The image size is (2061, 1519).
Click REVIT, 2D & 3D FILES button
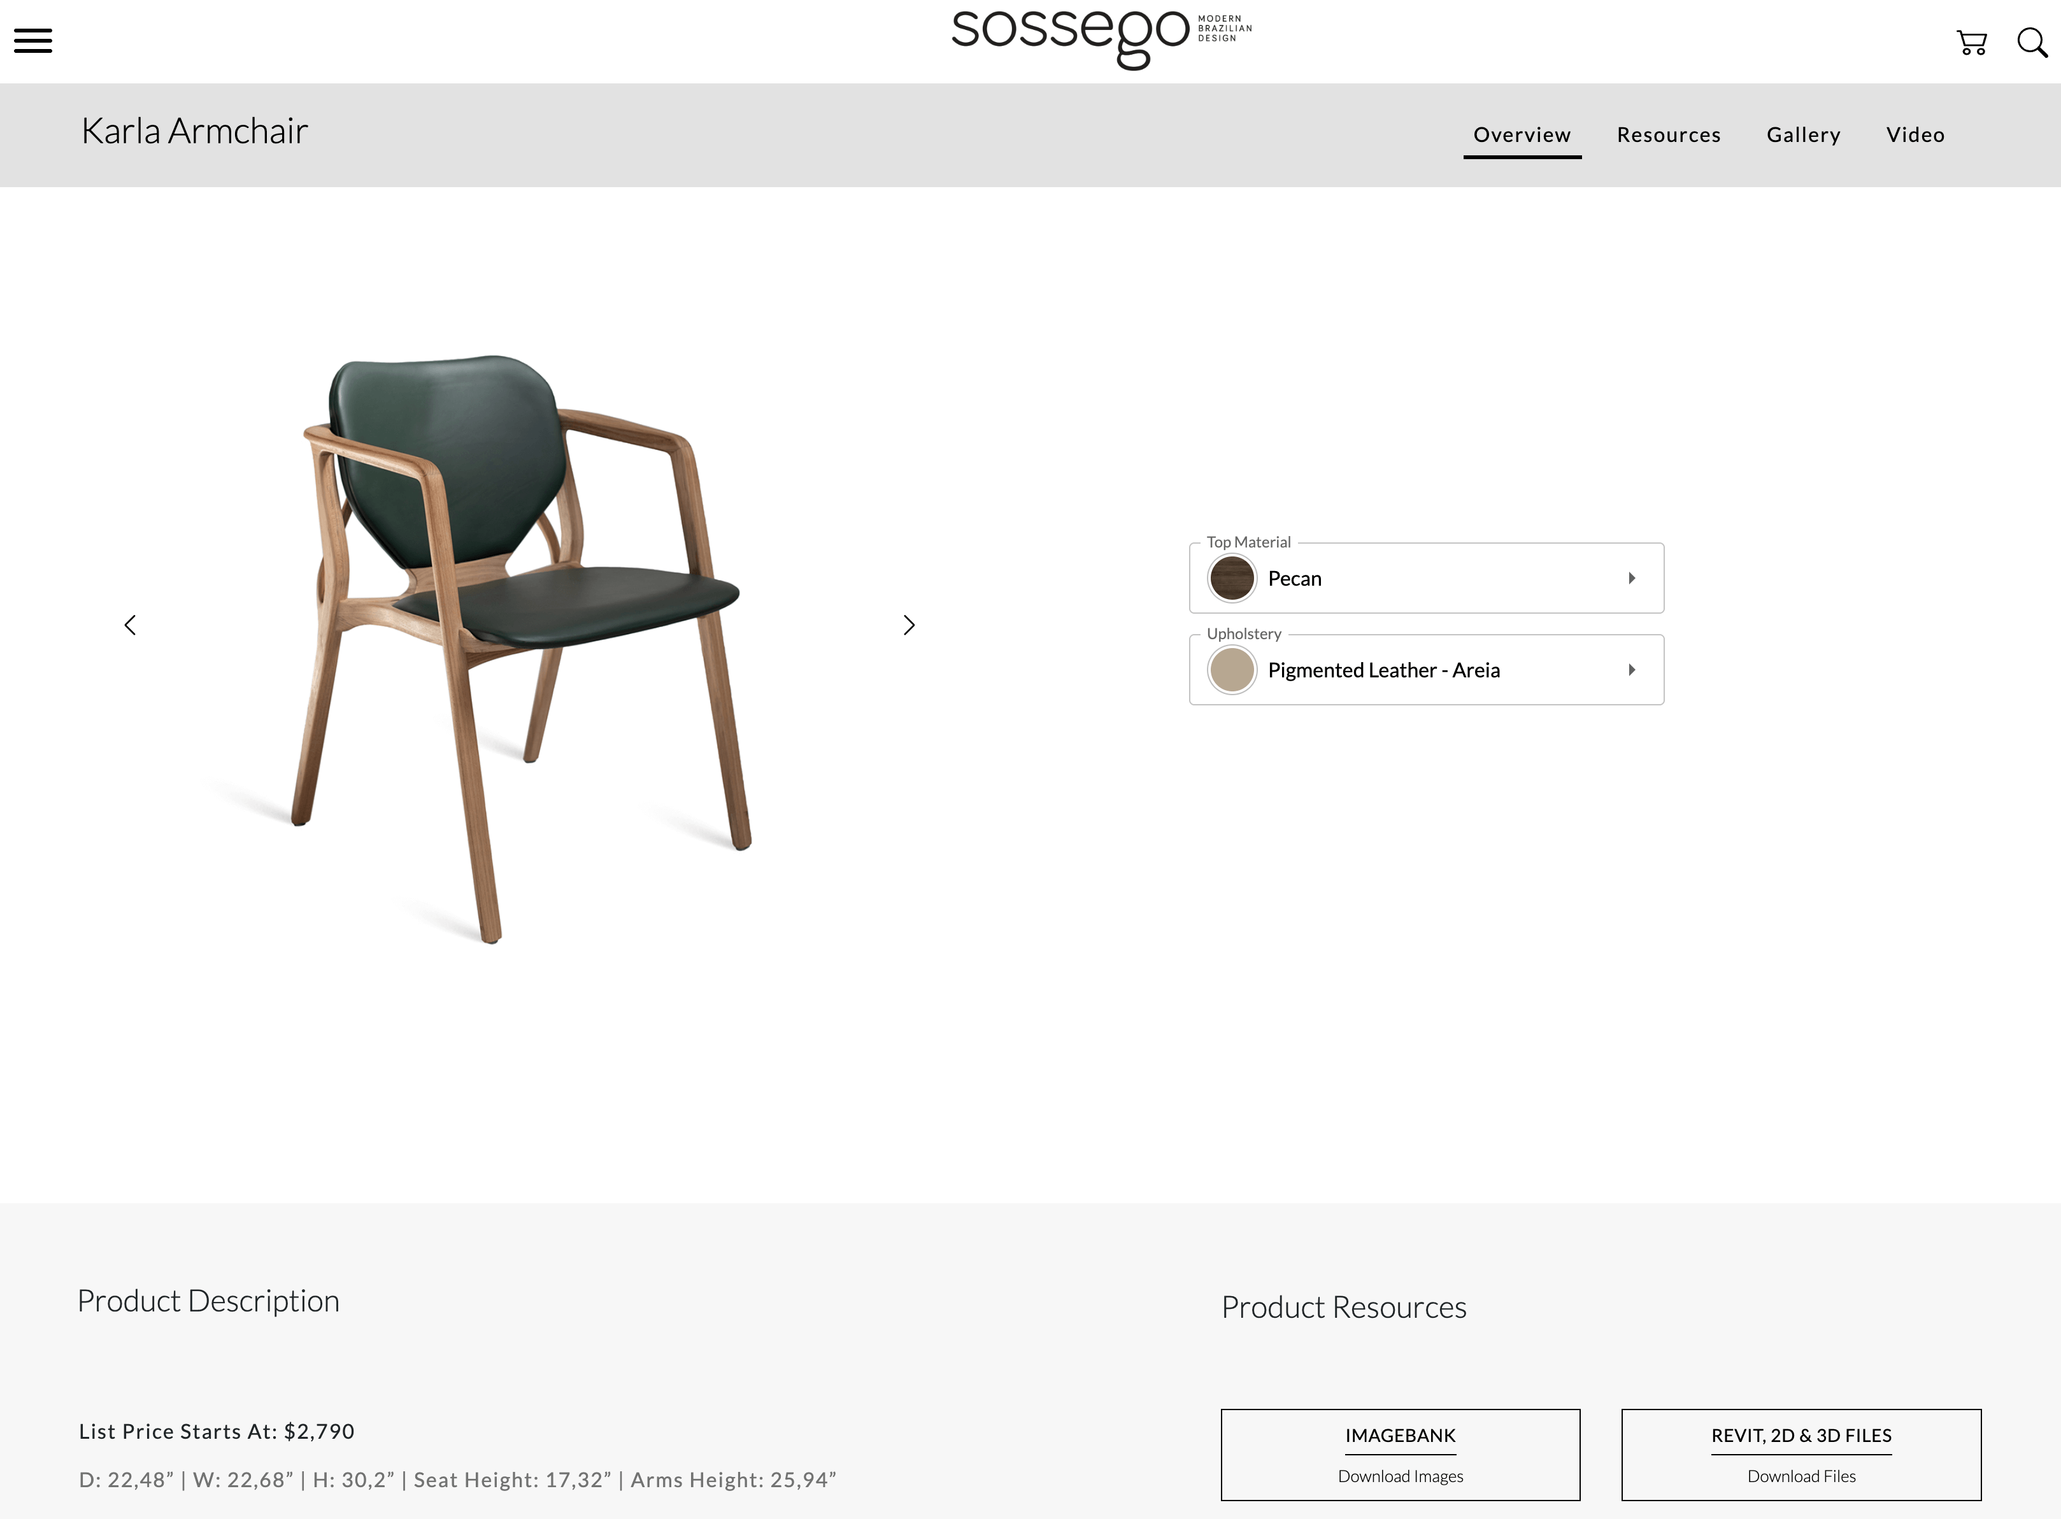click(1801, 1455)
